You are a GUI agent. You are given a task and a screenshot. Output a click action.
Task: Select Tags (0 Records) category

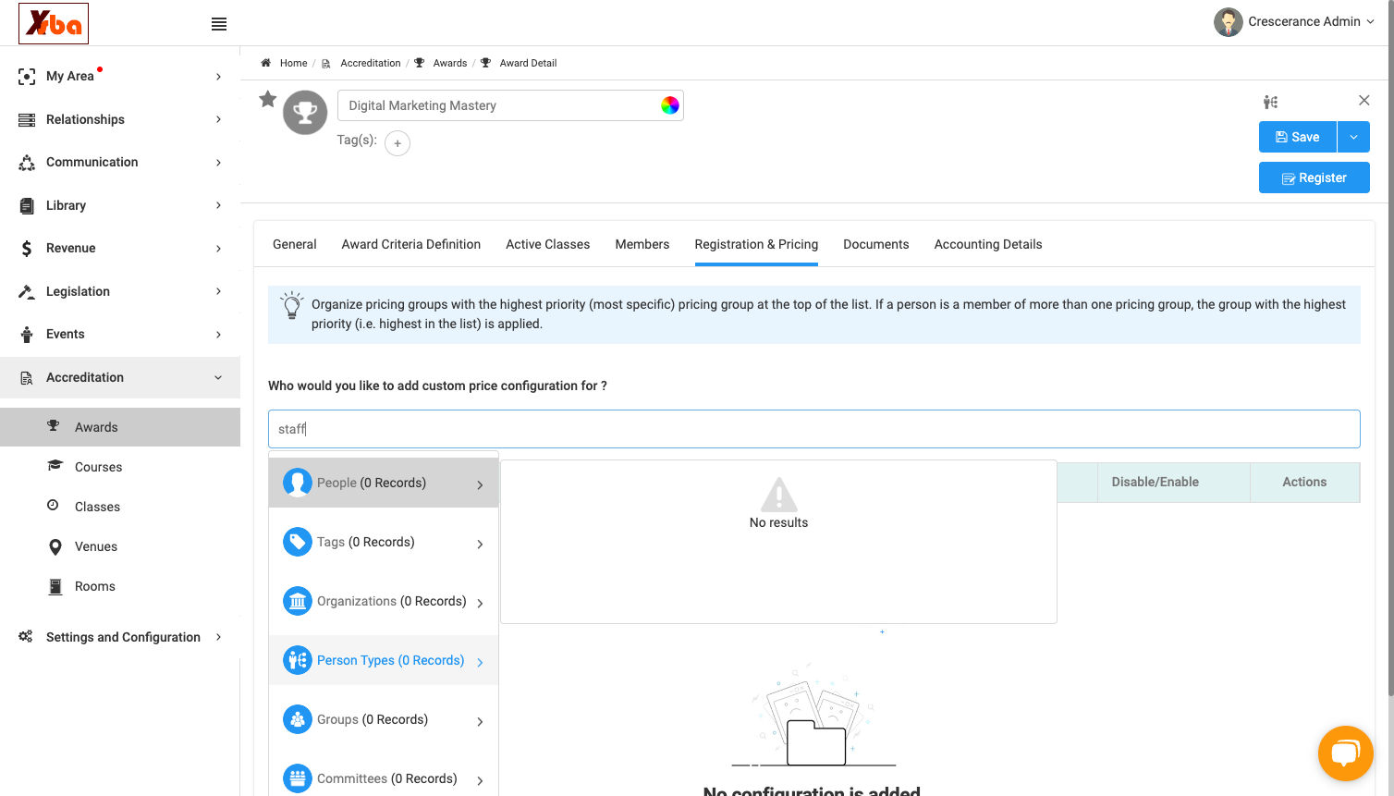click(x=384, y=542)
